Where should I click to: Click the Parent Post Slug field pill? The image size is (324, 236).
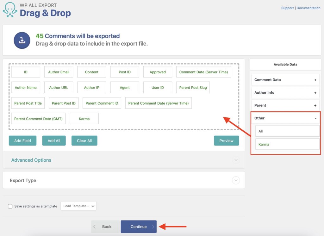click(x=193, y=87)
